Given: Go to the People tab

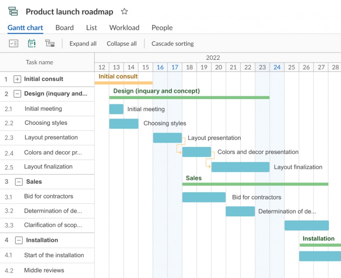Looking at the screenshot, I should pos(162,28).
